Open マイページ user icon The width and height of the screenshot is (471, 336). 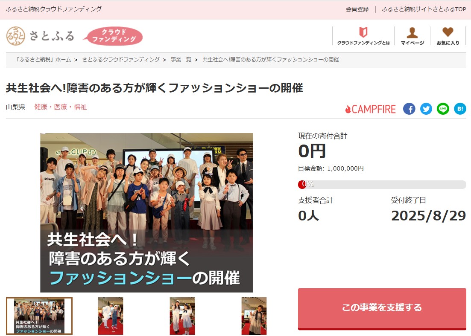(x=412, y=36)
